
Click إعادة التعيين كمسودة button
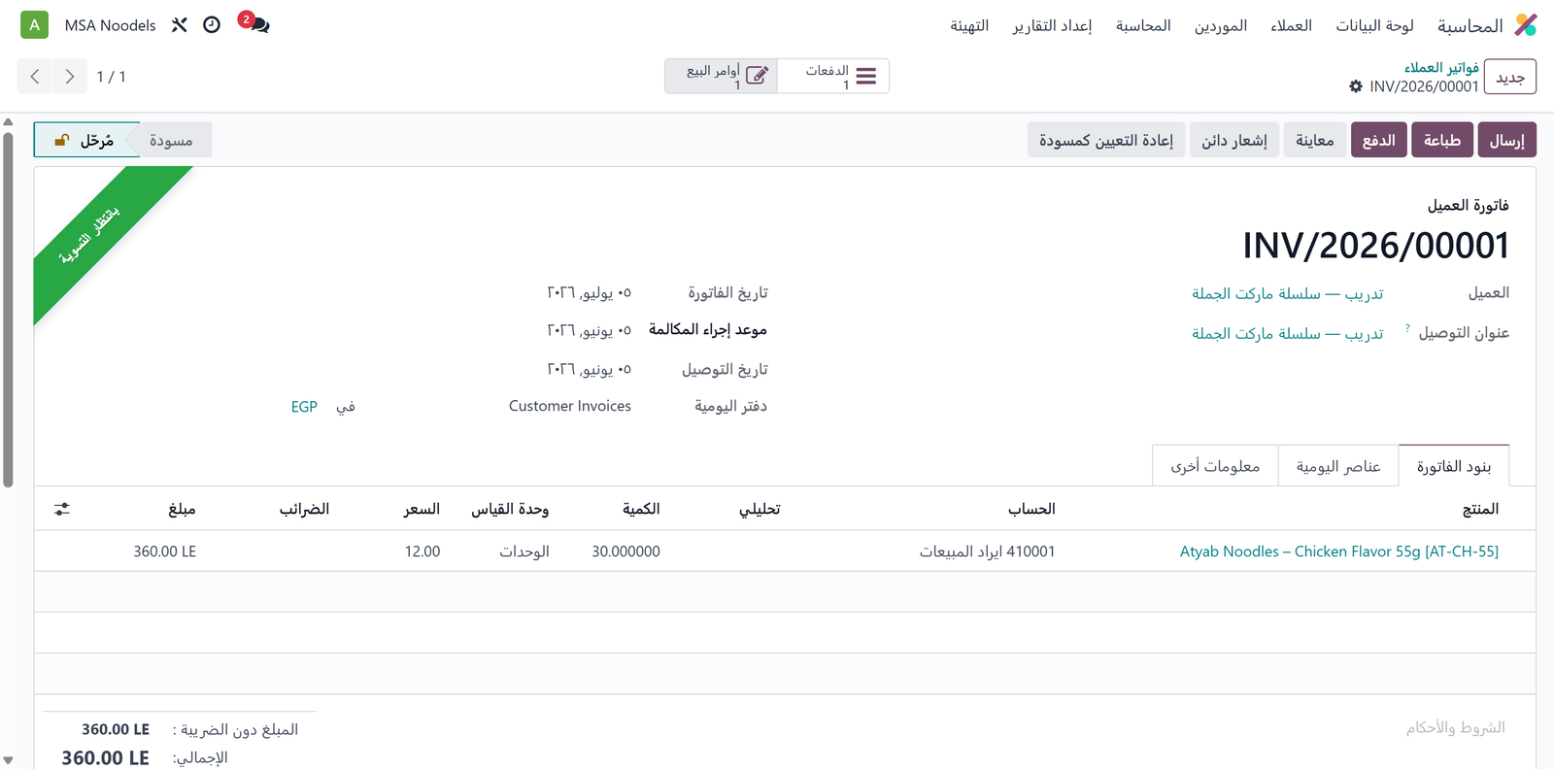pyautogui.click(x=1106, y=140)
